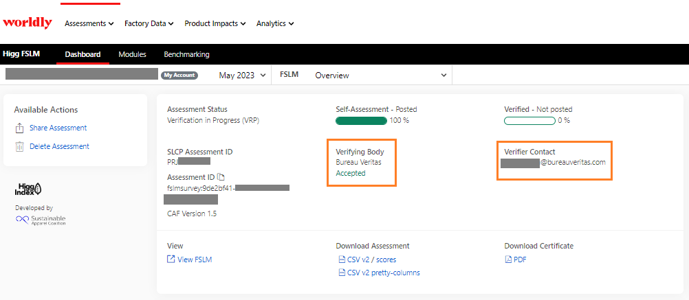Click the share icon beside Share Assessment
Screen dimensions: 689x300
tap(19, 128)
